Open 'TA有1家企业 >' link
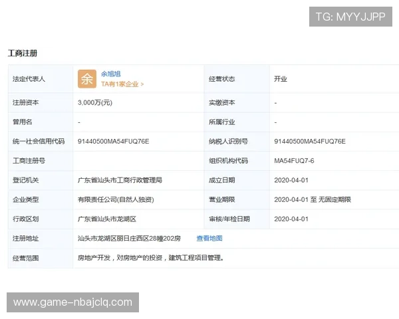Viewport: 399px width, 319px height. click(122, 84)
